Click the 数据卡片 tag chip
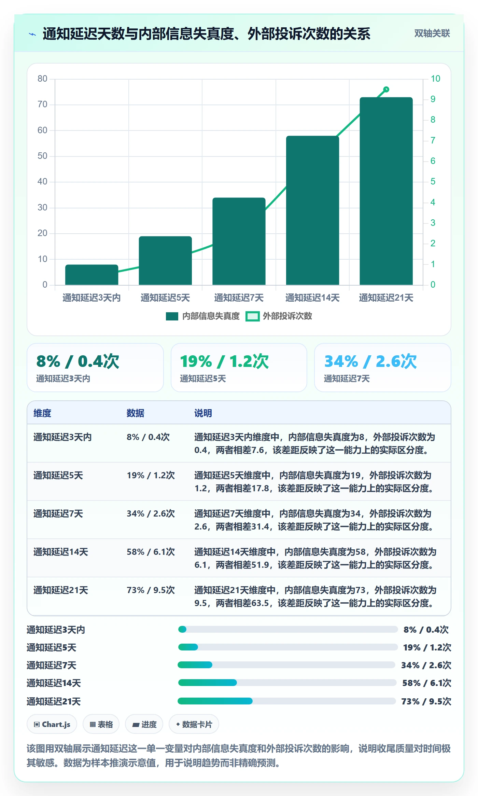The height and width of the screenshot is (796, 478). pos(194,724)
